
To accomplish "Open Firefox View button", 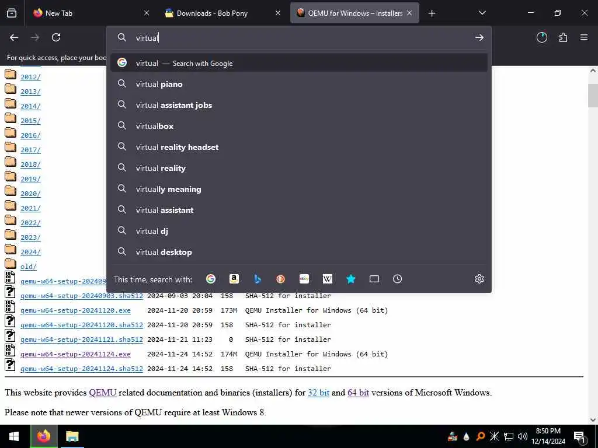I will coord(12,13).
